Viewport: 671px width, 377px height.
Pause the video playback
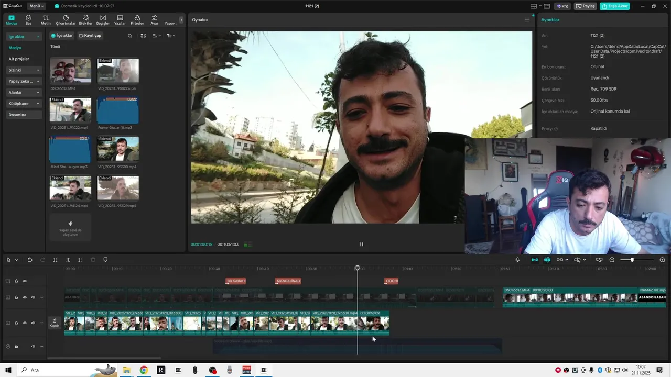click(361, 244)
